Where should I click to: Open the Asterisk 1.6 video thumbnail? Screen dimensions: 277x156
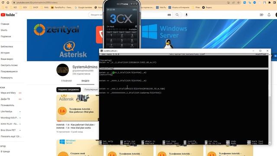[x=77, y=108]
